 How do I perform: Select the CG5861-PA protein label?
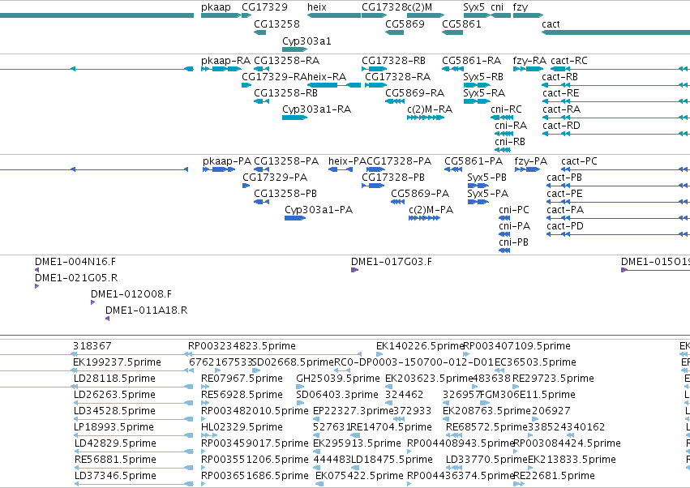click(474, 161)
